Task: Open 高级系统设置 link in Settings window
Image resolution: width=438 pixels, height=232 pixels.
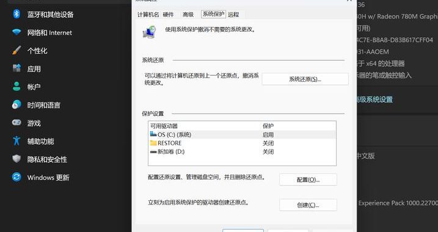Action: pyautogui.click(x=374, y=100)
